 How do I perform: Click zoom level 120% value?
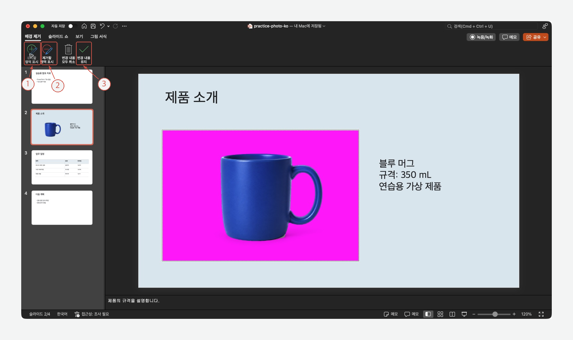pyautogui.click(x=526, y=314)
